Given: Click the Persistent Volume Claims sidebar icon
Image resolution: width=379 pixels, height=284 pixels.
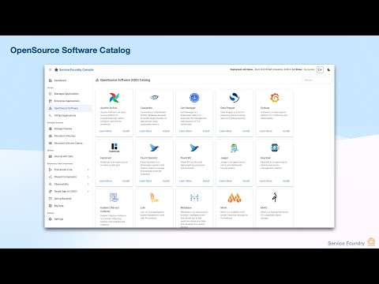Looking at the screenshot, I should point(51,143).
